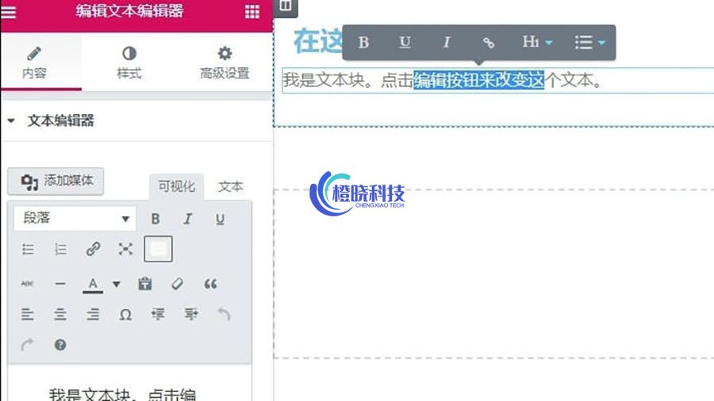Click the clear formatting eraser icon
Viewport: 714px width, 401px height.
[x=178, y=283]
